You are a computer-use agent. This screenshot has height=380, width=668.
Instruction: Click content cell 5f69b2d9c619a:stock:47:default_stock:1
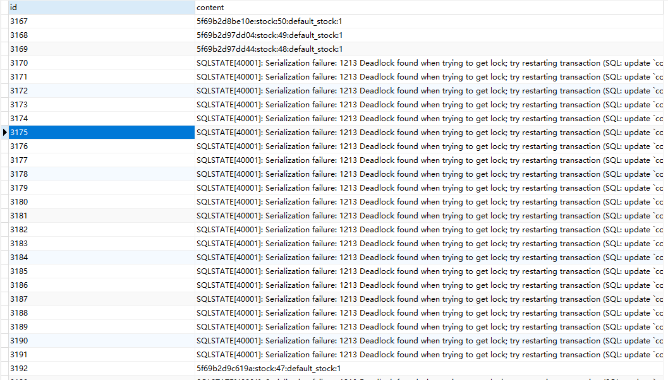click(x=429, y=369)
